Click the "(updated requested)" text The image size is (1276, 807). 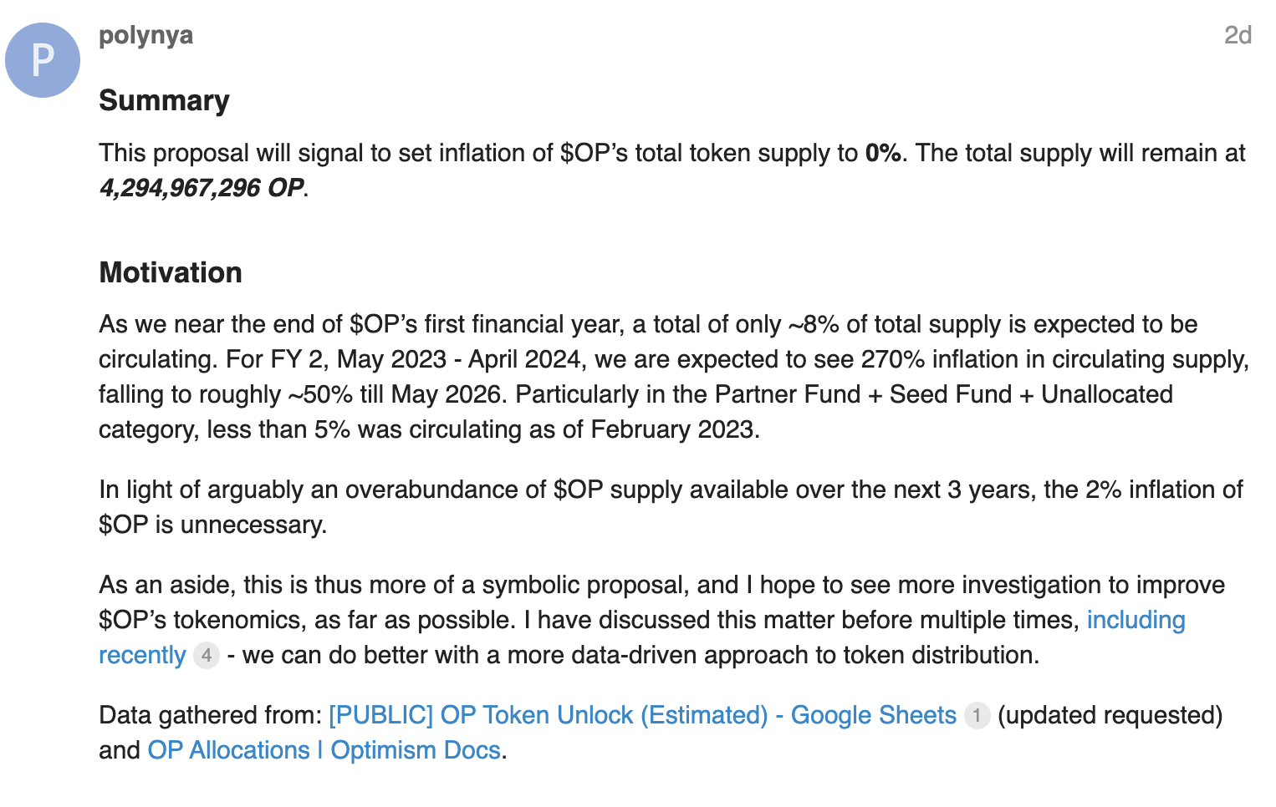(1110, 715)
